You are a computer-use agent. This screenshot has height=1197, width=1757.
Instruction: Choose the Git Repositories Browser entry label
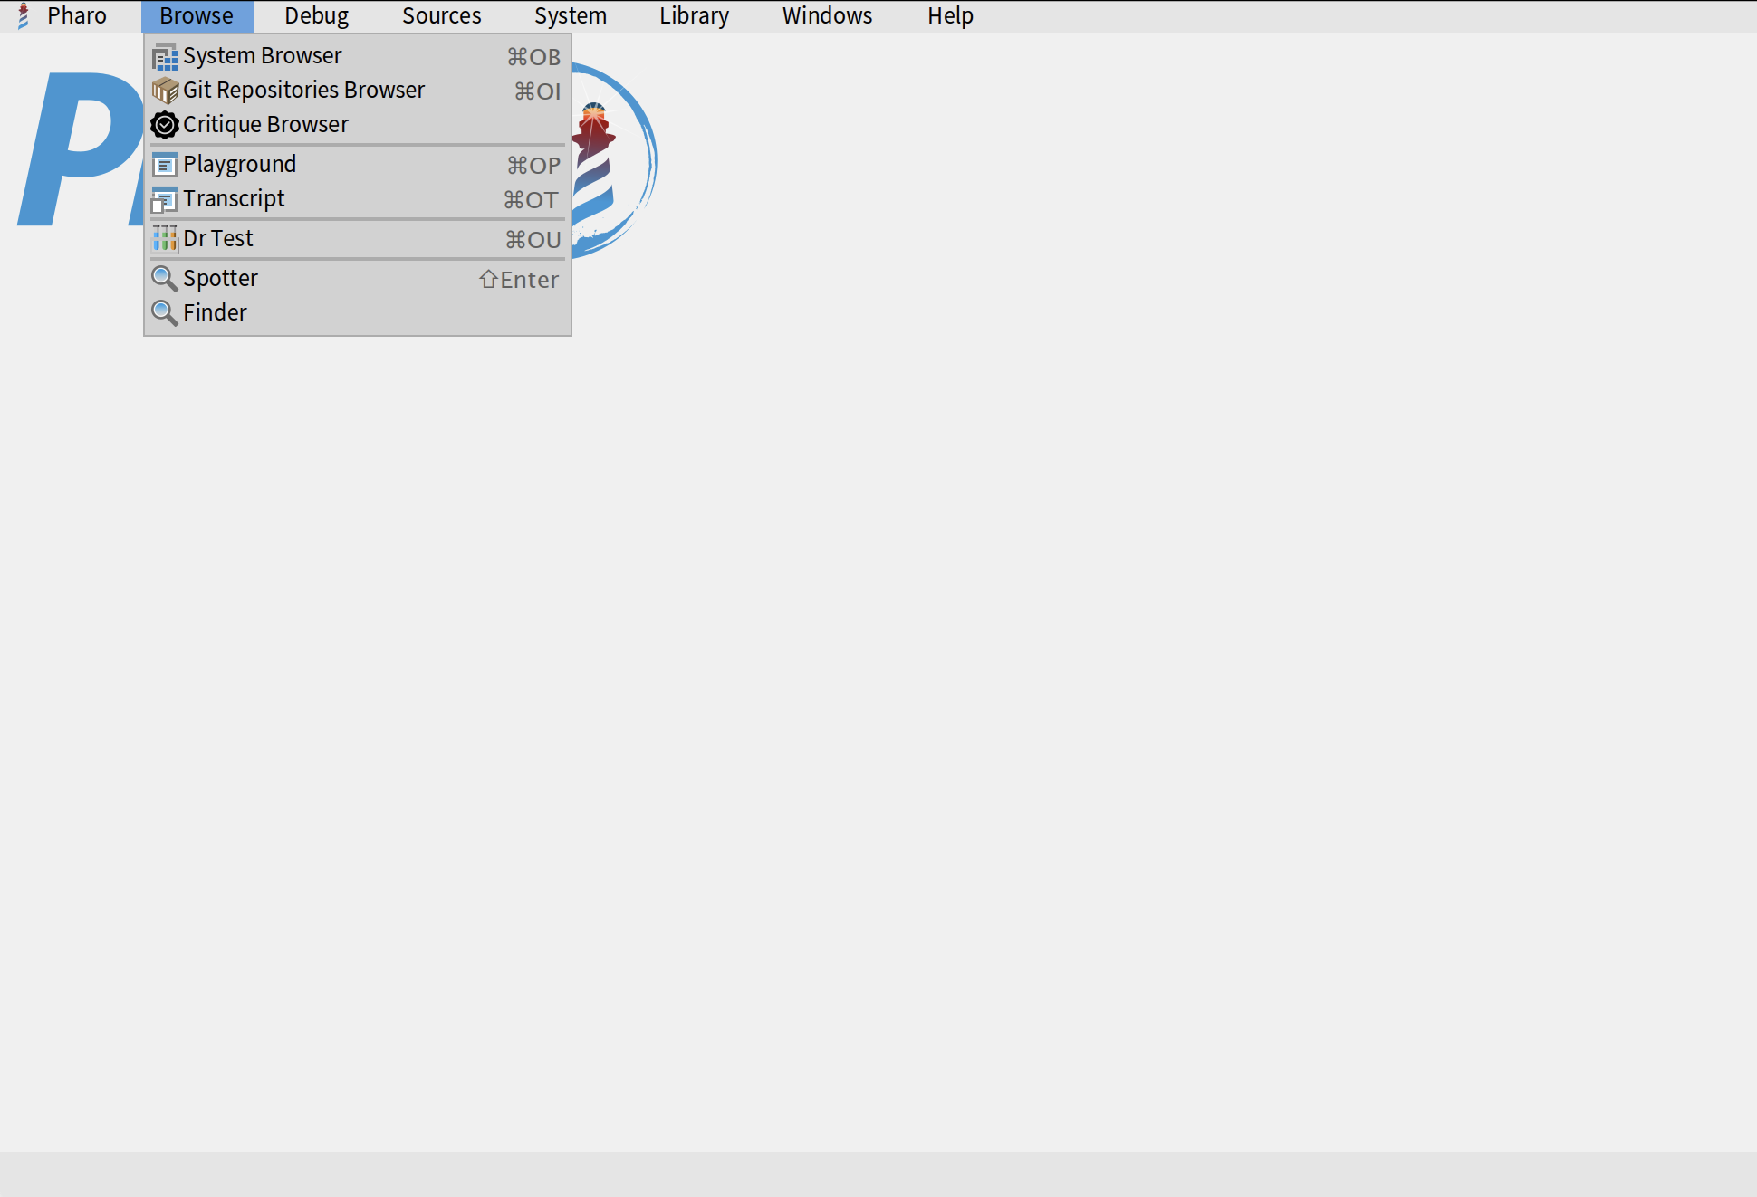[x=303, y=91]
